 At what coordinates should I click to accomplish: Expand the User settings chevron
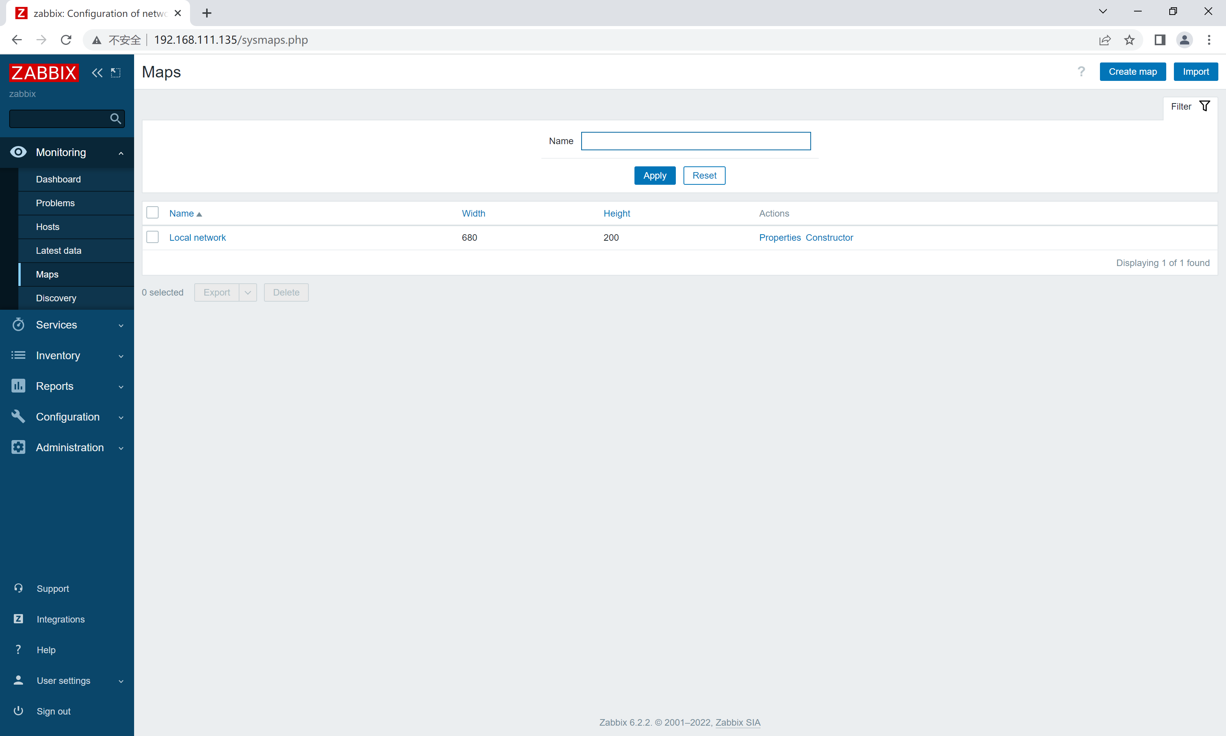pos(121,682)
